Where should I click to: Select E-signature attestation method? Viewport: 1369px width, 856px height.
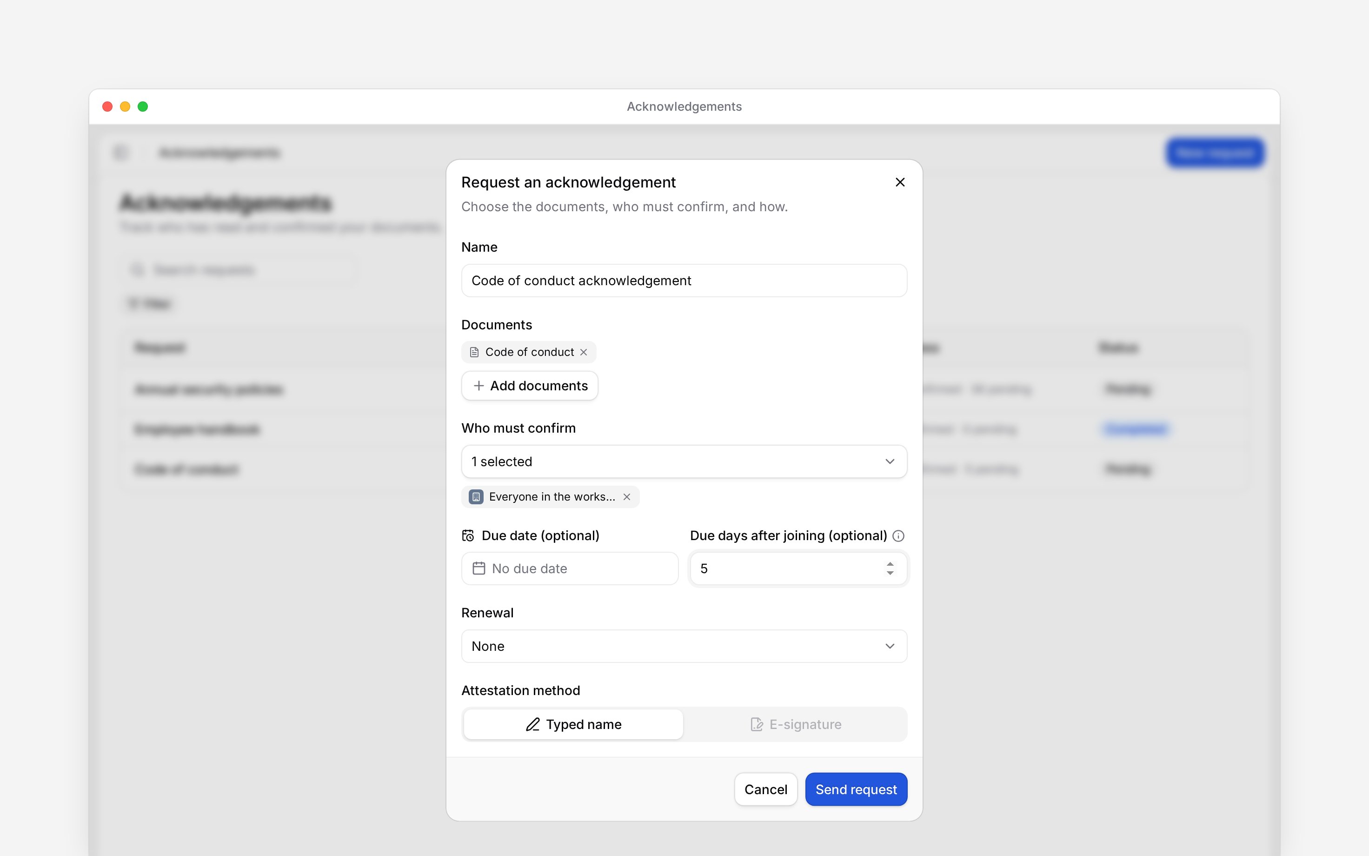tap(795, 724)
